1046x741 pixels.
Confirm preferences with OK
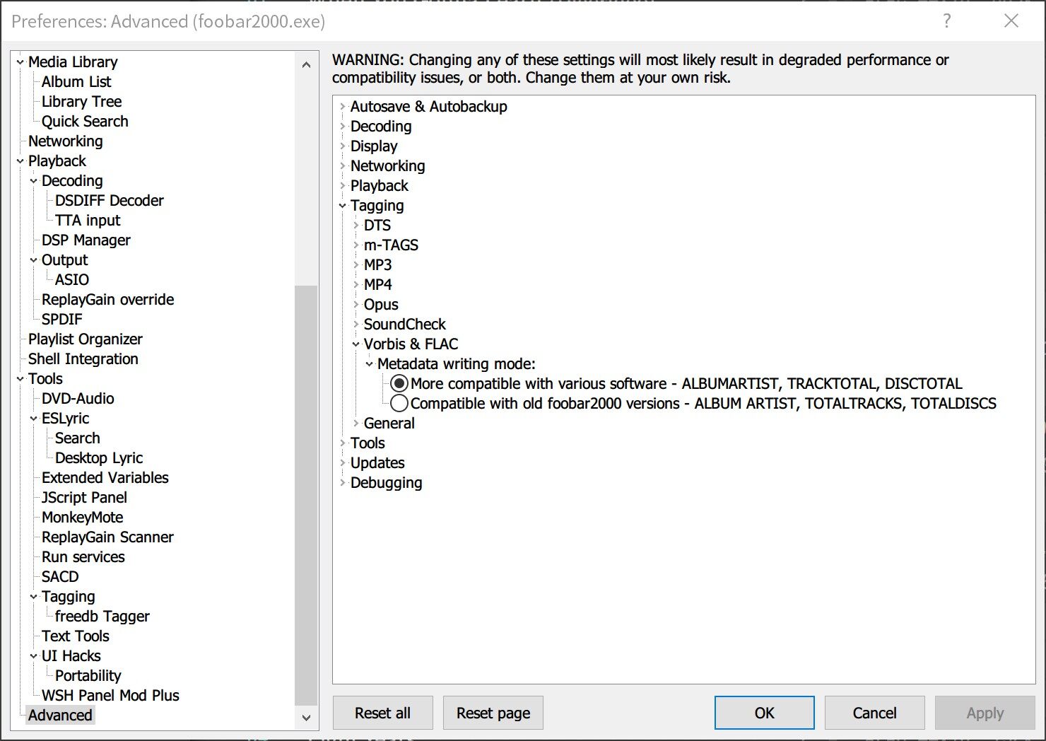765,713
